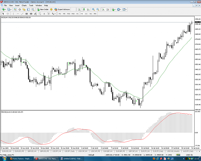Screen dimensions: 201x161
Task: Switch to the EURUSD,H4 chart tab
Action: [x=7, y=151]
